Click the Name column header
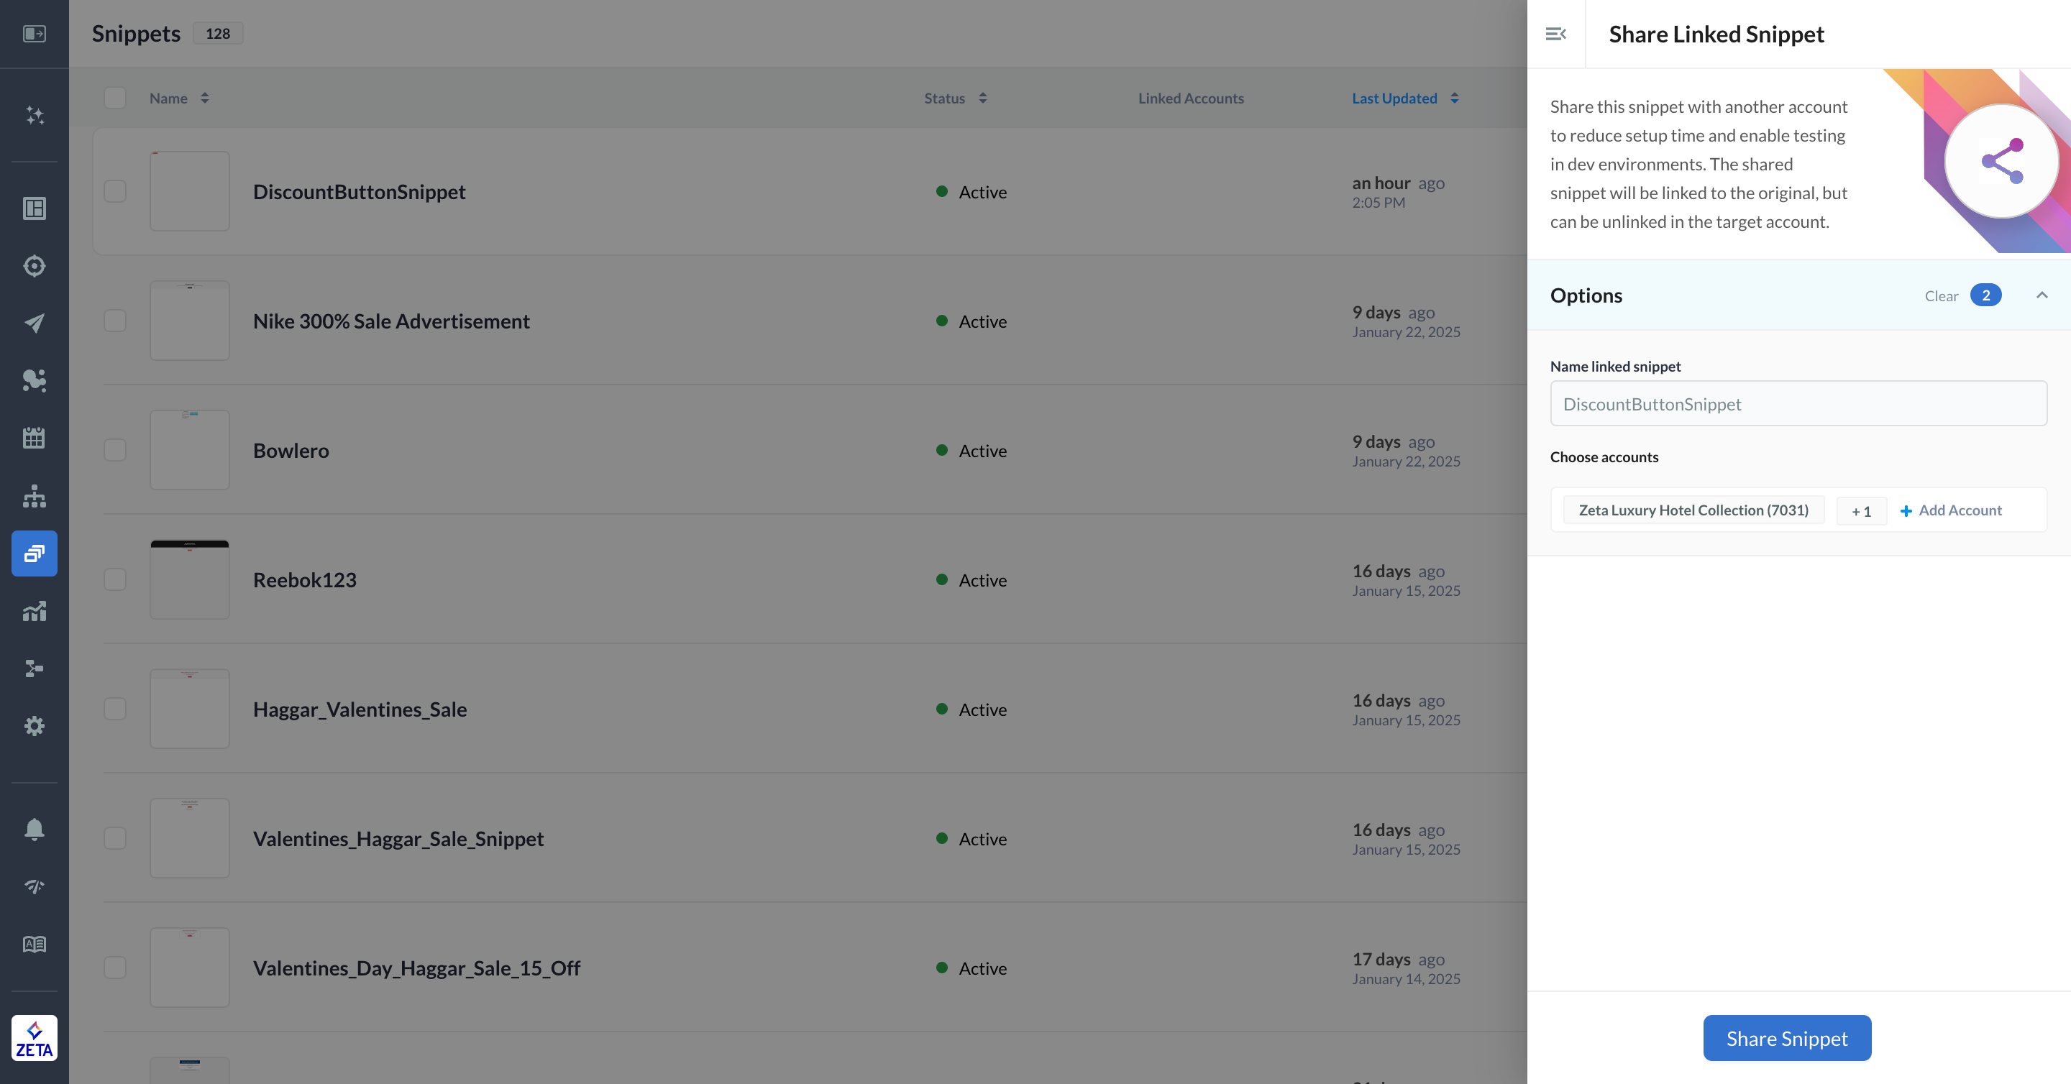This screenshot has height=1084, width=2071. pyautogui.click(x=168, y=98)
